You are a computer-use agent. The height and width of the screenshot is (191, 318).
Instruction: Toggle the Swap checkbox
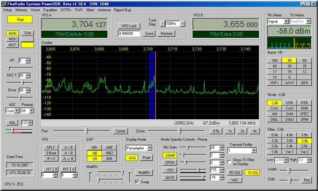click(137, 181)
